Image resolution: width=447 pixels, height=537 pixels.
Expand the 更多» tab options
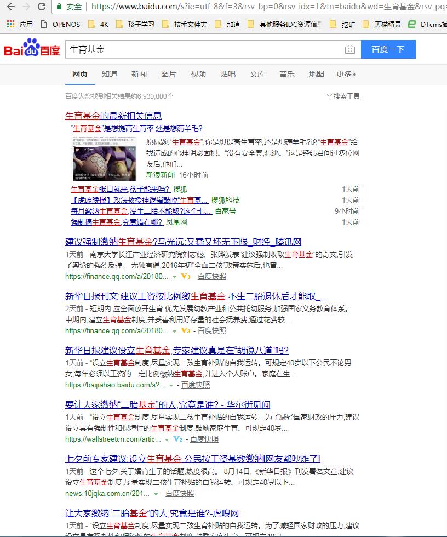click(x=346, y=74)
